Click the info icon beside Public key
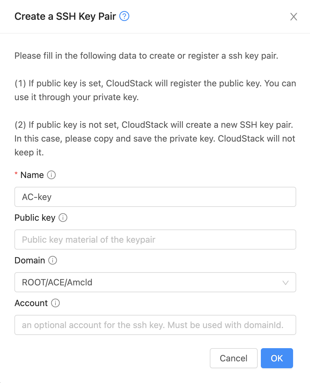Screen dimensions: 310x383 pyautogui.click(x=63, y=218)
